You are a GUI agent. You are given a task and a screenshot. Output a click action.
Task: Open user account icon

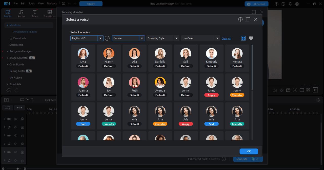pyautogui.click(x=297, y=4)
